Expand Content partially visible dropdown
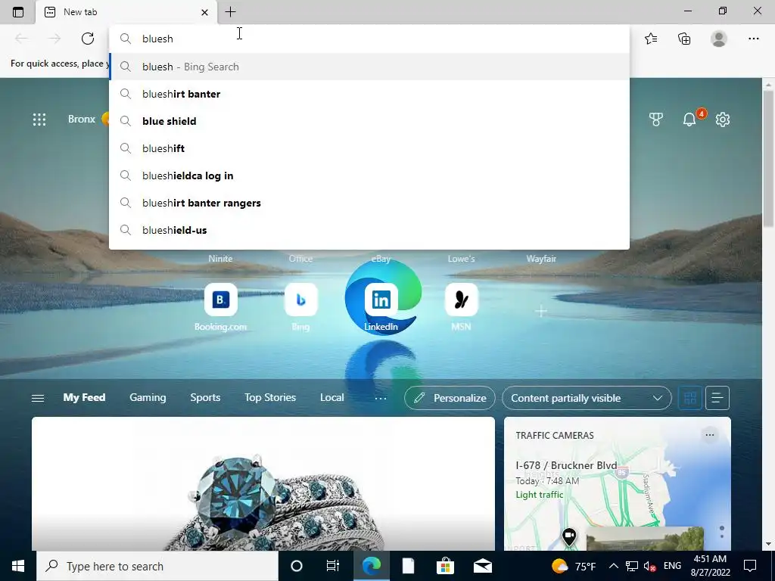775x581 pixels. [587, 398]
